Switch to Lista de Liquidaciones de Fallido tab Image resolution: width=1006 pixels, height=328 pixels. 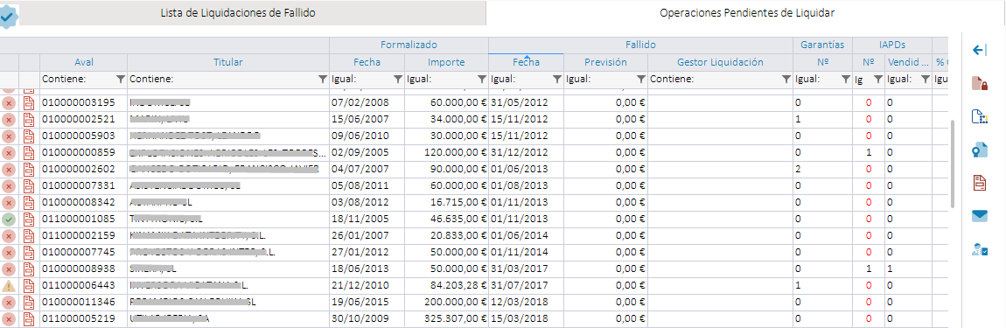pos(238,13)
